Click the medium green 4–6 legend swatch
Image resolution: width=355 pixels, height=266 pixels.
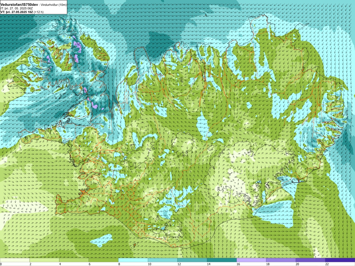pos(74,260)
